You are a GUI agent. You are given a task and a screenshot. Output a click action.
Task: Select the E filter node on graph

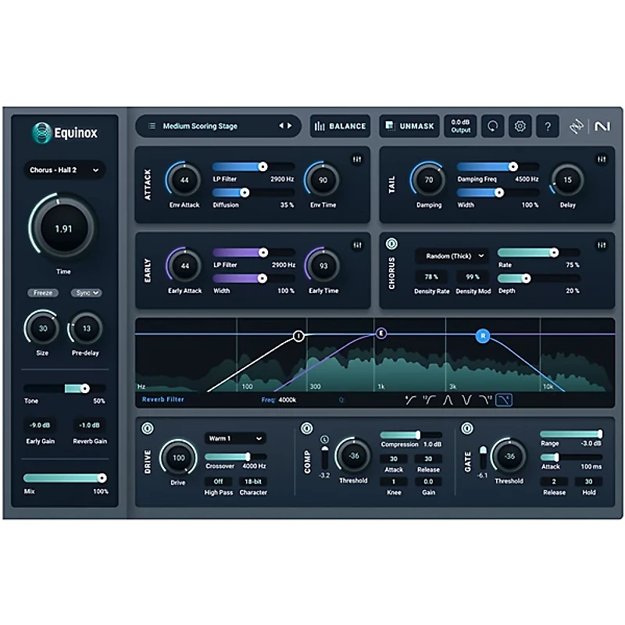381,333
